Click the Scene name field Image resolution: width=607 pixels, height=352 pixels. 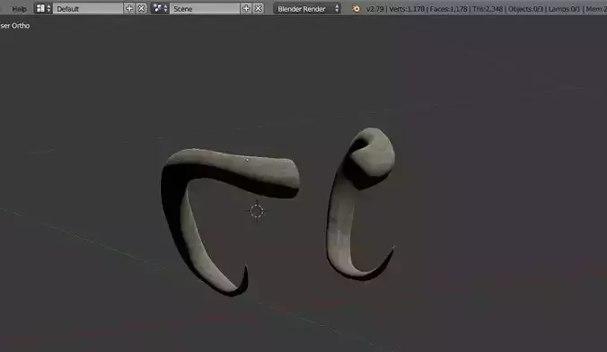(205, 8)
